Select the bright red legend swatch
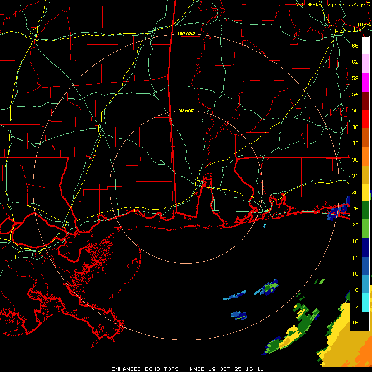Image resolution: width=372 pixels, height=372 pixels. click(x=365, y=119)
